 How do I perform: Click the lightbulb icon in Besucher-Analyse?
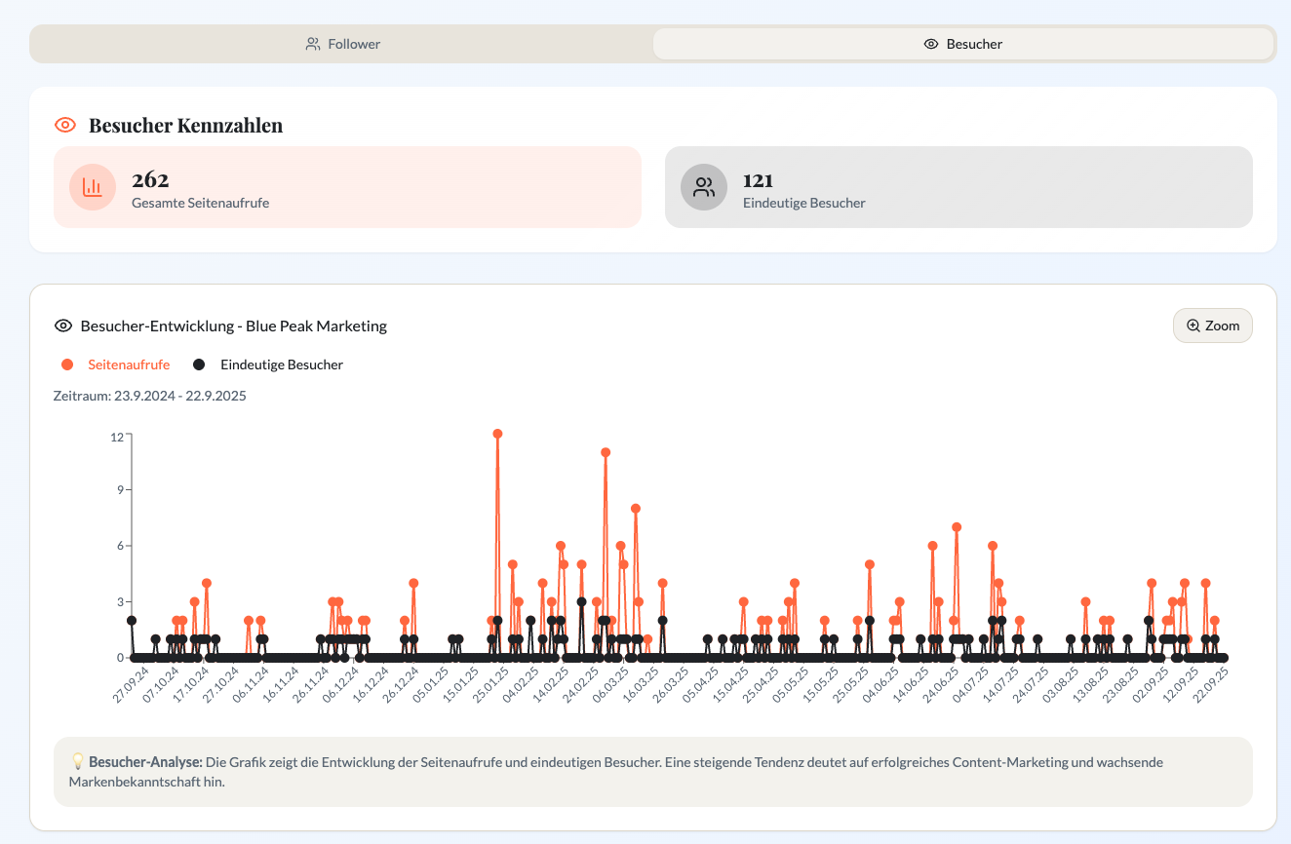(77, 762)
